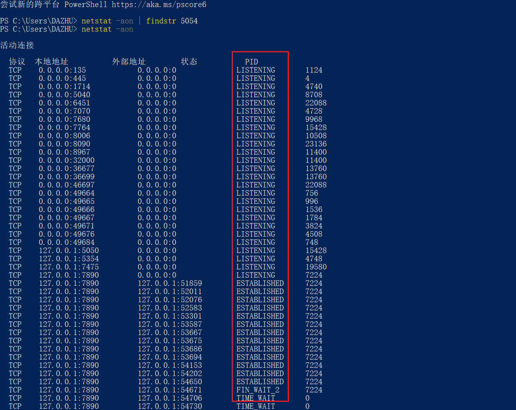
Task: Select the PID value 19580
Action: [316, 267]
